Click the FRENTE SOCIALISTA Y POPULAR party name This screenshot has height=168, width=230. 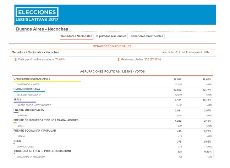pos(35,131)
